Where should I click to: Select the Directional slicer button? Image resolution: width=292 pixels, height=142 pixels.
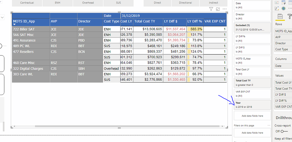185,3
